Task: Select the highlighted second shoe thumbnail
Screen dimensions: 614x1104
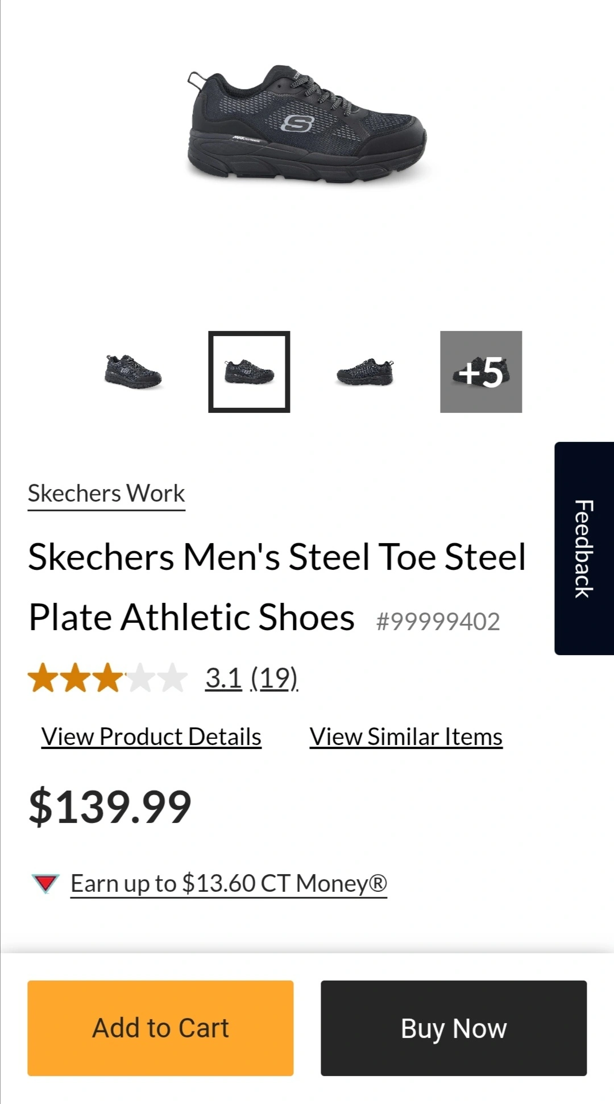Action: coord(249,372)
